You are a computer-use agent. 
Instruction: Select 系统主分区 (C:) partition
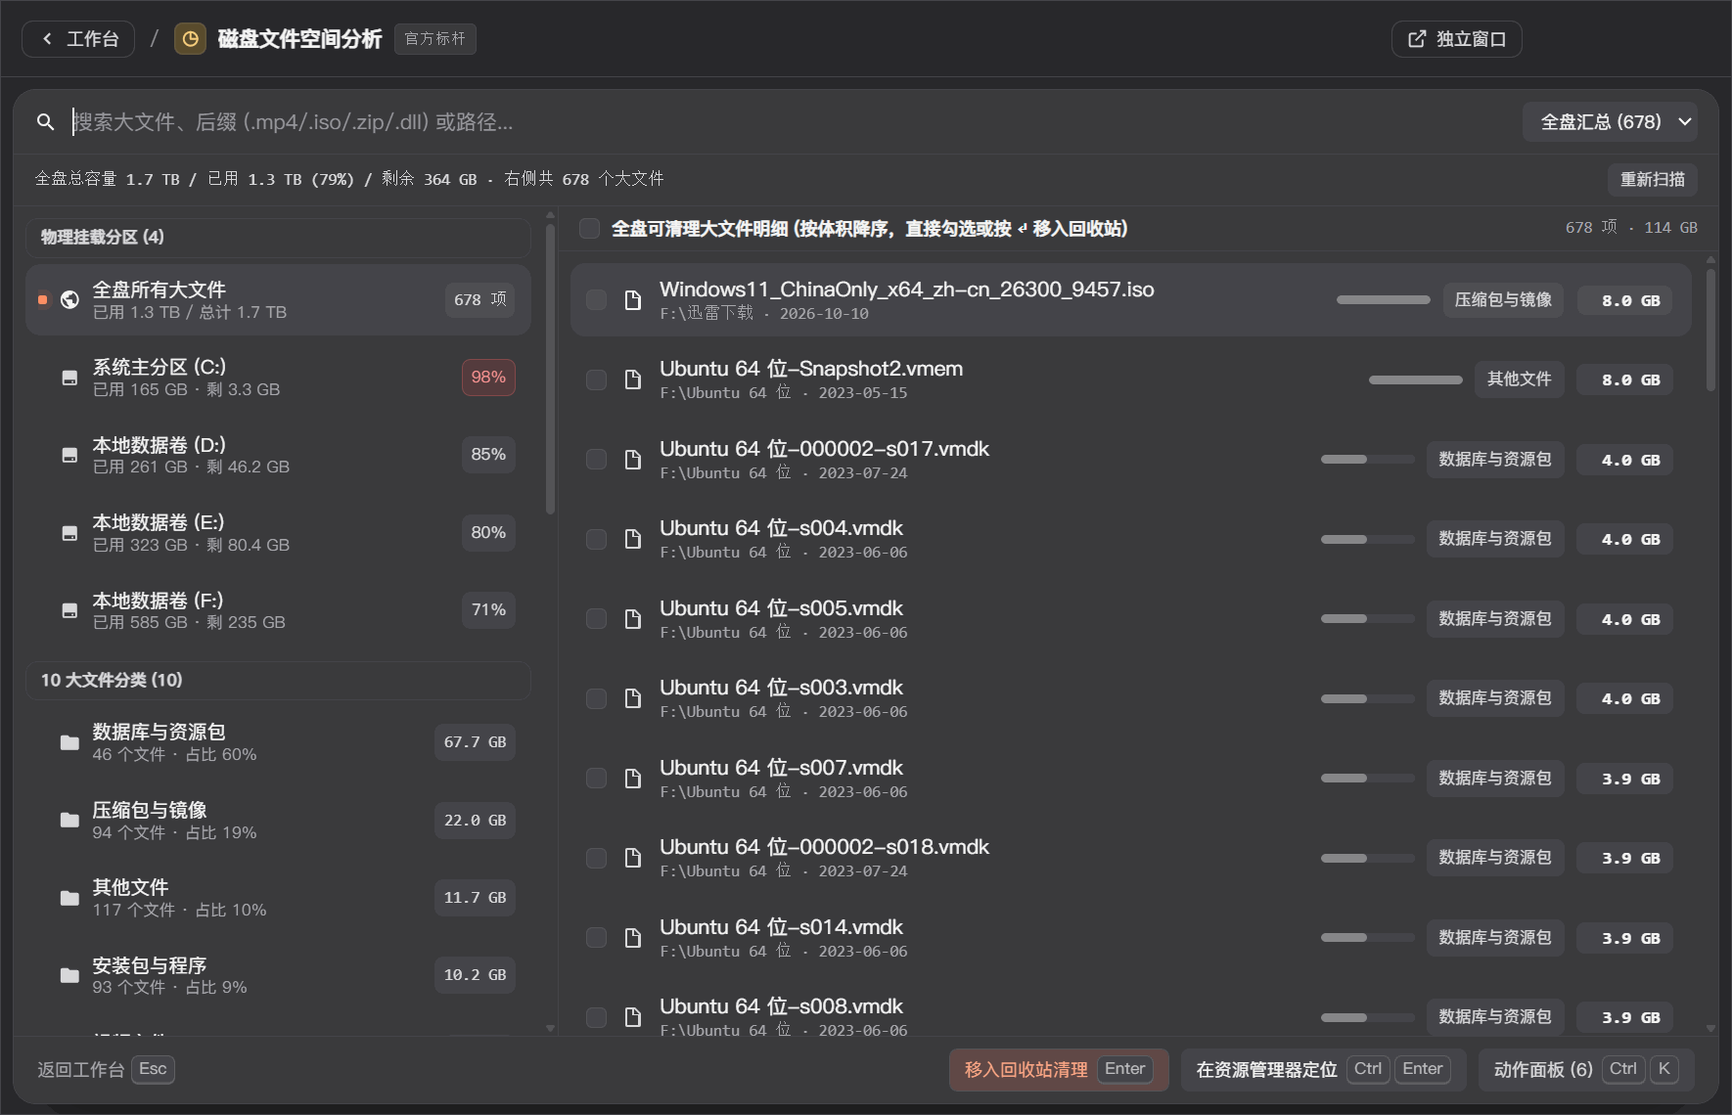coord(278,378)
